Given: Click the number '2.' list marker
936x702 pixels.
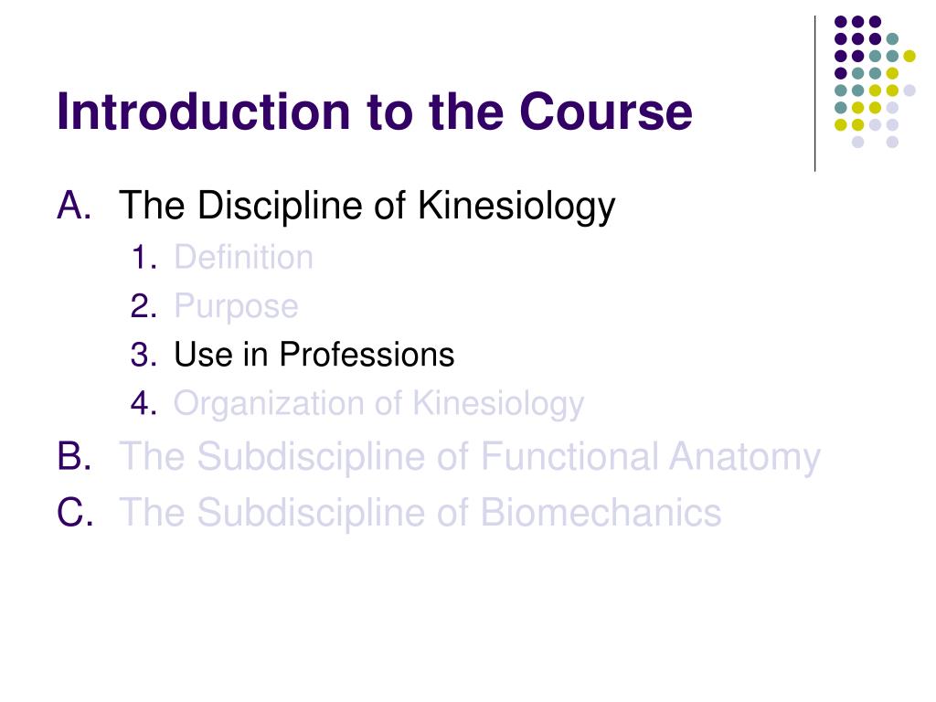Looking at the screenshot, I should [144, 306].
